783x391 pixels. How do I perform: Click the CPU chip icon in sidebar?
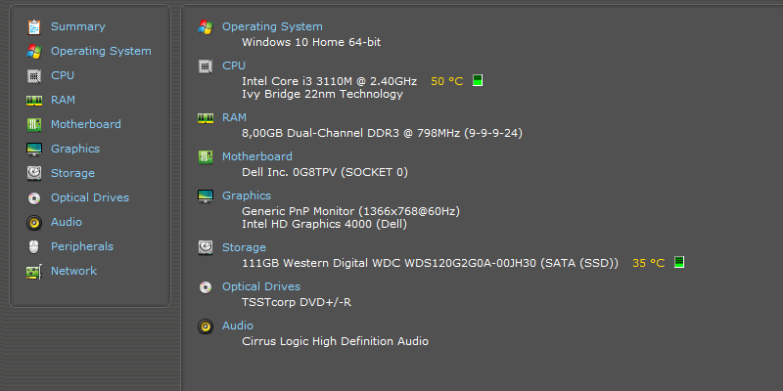[34, 76]
